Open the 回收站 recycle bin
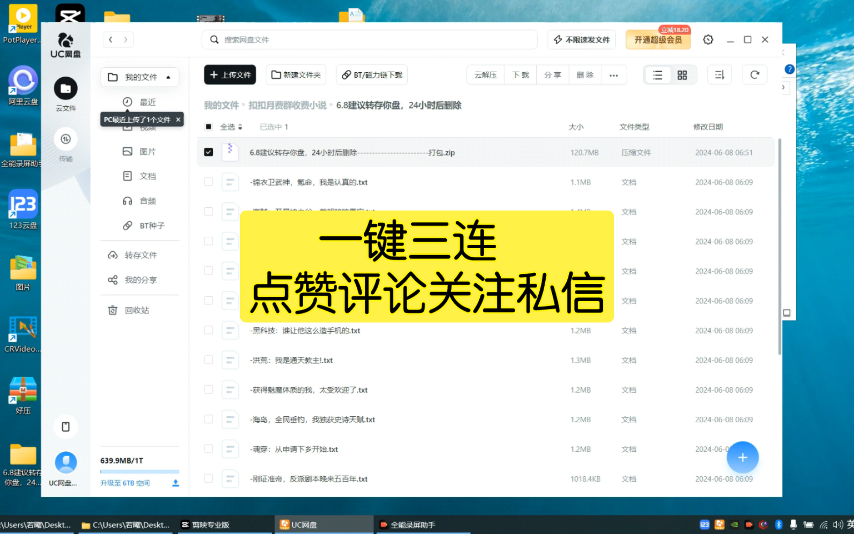The height and width of the screenshot is (534, 854). click(128, 310)
